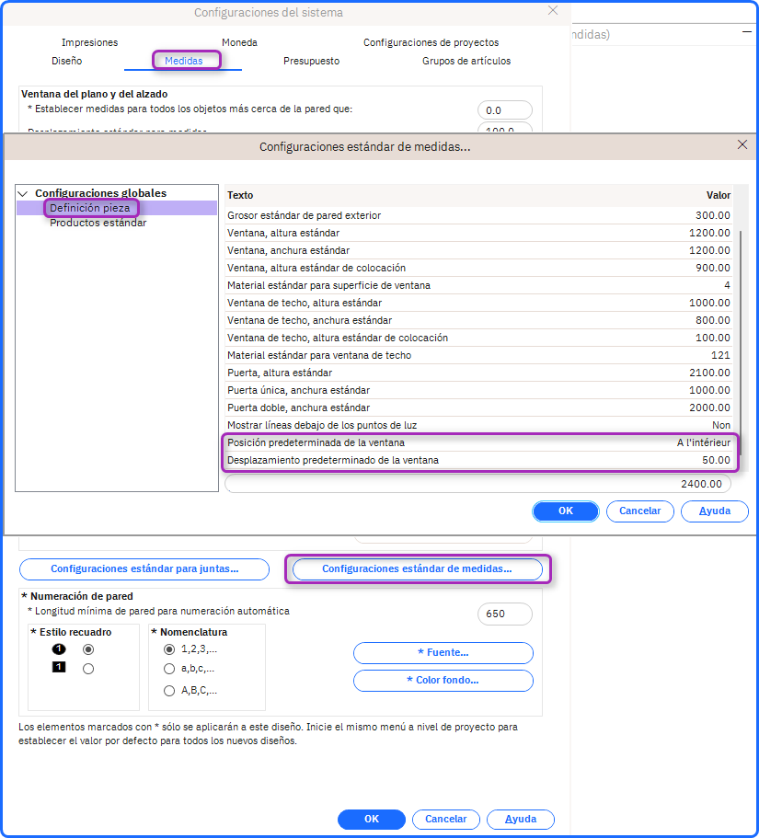
Task: Select Mostrar líneas debajo de los puntos de luz
Action: point(478,425)
